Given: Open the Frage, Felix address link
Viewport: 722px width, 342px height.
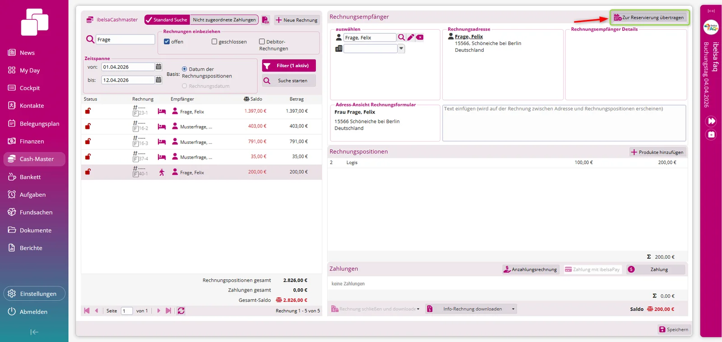Looking at the screenshot, I should click(x=469, y=36).
